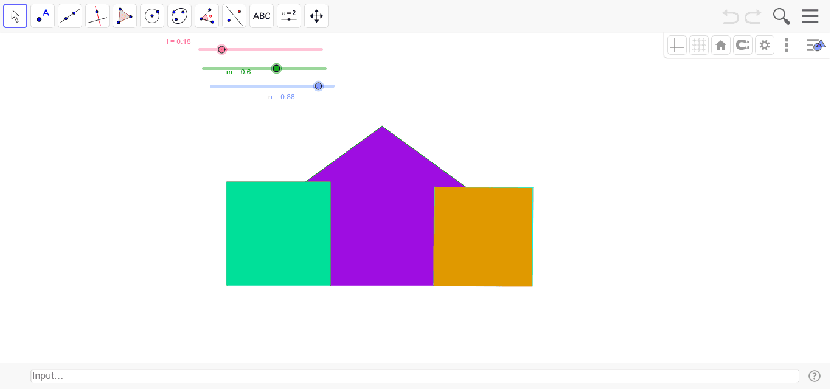
Task: Click the Undo button
Action: click(730, 16)
